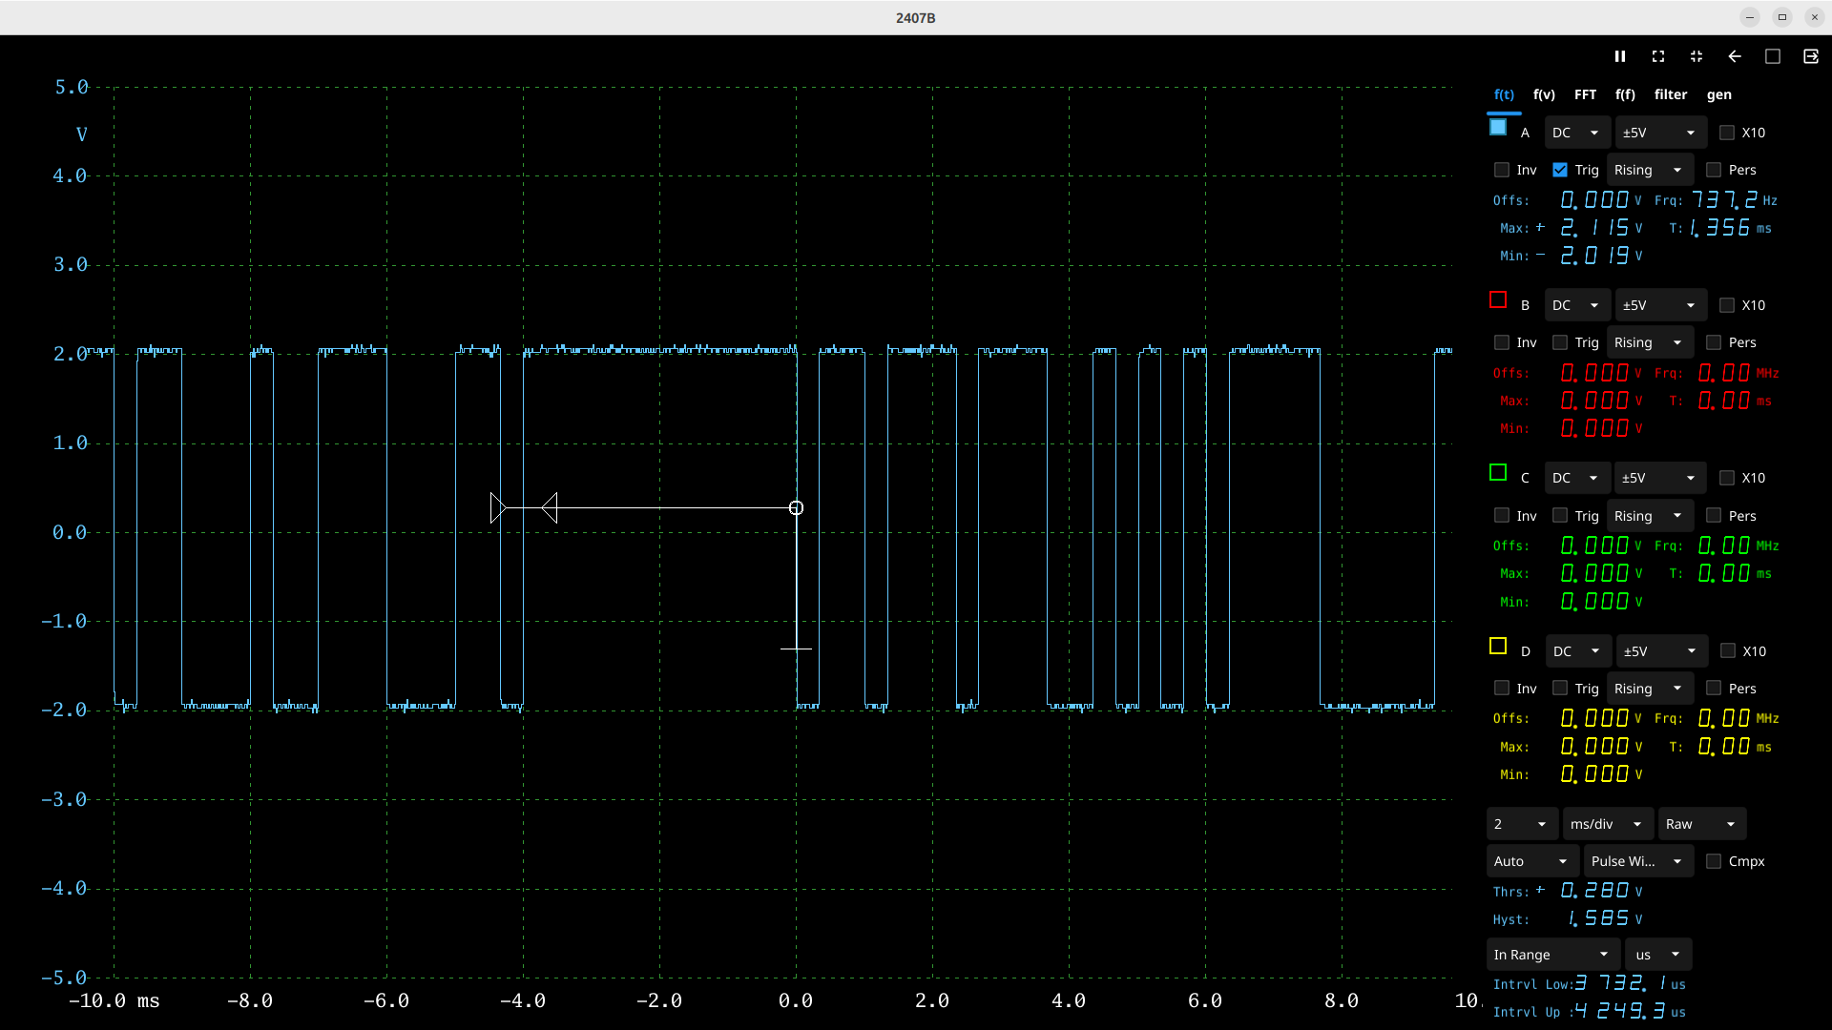Open channel C ±5V range dropdown
Viewport: 1832px width, 1030px height.
(1660, 478)
